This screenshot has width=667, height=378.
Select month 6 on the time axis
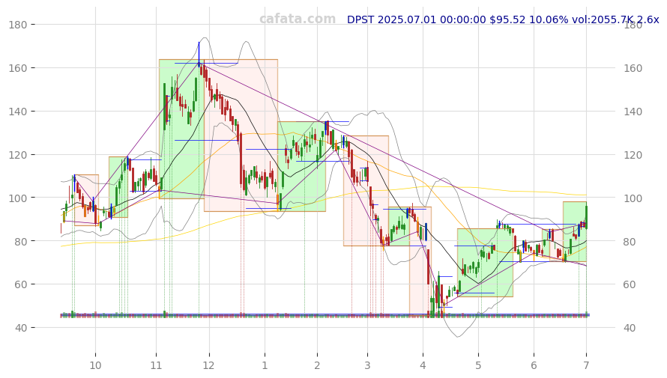534,365
